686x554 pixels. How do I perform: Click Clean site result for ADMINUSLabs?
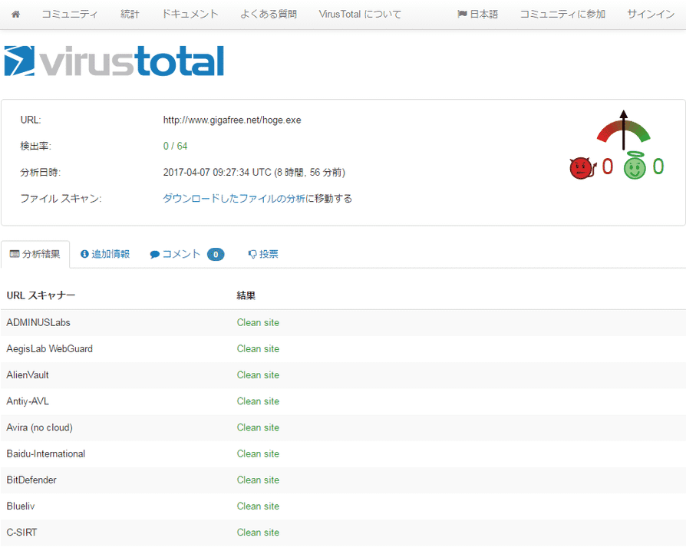(x=258, y=322)
